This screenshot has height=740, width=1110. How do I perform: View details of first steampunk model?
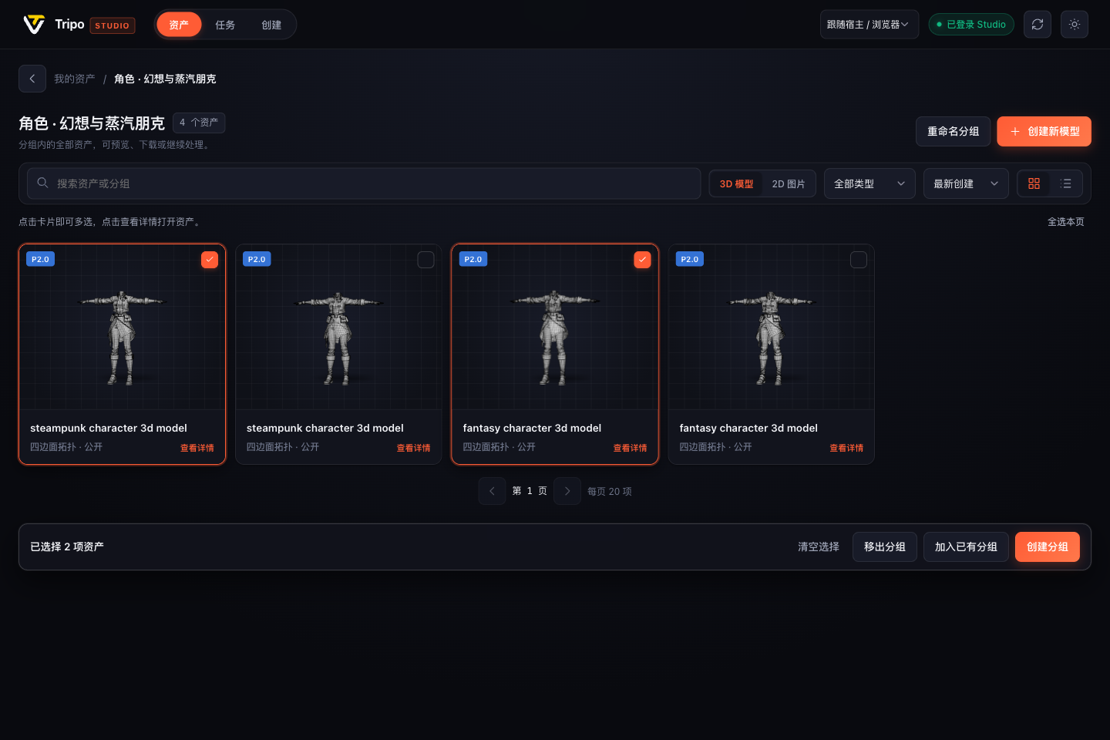pyautogui.click(x=197, y=448)
